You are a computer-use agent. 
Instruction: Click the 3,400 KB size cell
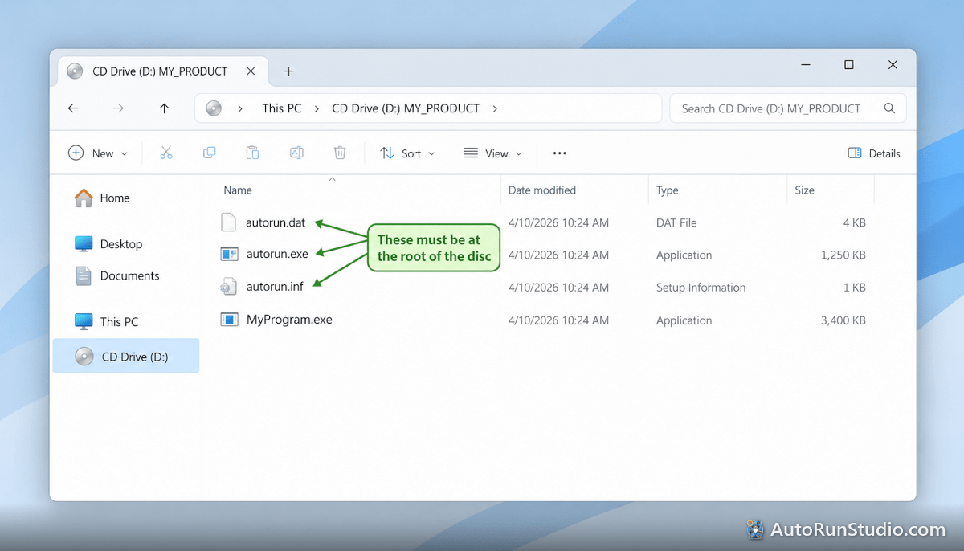[x=843, y=320]
